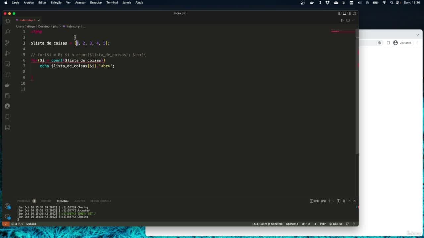Open the Seleção menu
This screenshot has height=238, width=424.
tap(56, 3)
